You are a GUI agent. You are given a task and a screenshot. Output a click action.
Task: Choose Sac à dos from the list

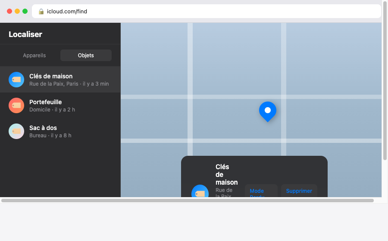pyautogui.click(x=60, y=131)
